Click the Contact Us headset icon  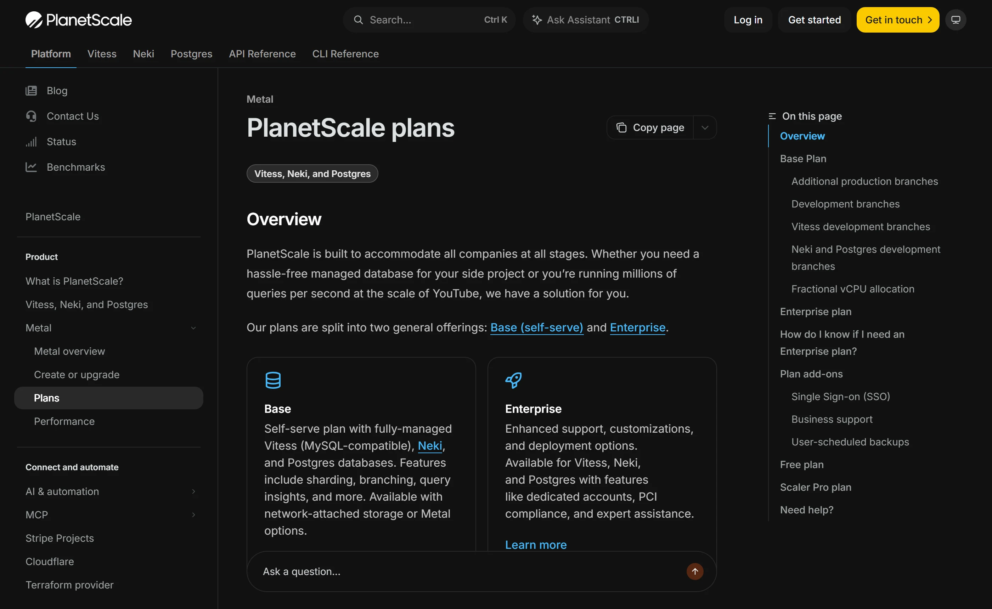coord(31,116)
